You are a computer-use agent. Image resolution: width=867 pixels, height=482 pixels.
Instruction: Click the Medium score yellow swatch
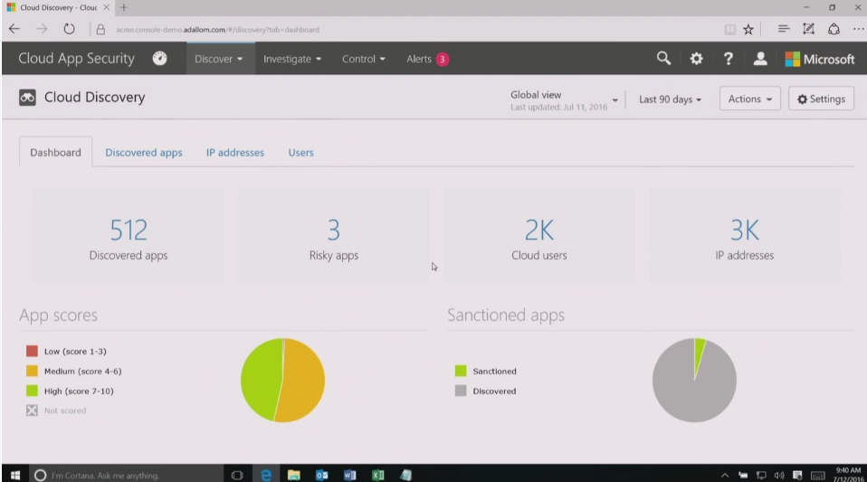point(32,371)
